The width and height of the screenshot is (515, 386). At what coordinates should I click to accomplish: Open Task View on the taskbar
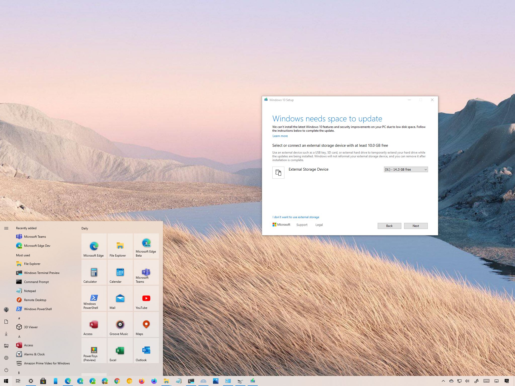[x=18, y=381]
